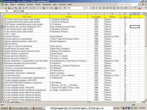Click the Print icon in toolbar
Screen dimensions: 147x110
point(20,8)
